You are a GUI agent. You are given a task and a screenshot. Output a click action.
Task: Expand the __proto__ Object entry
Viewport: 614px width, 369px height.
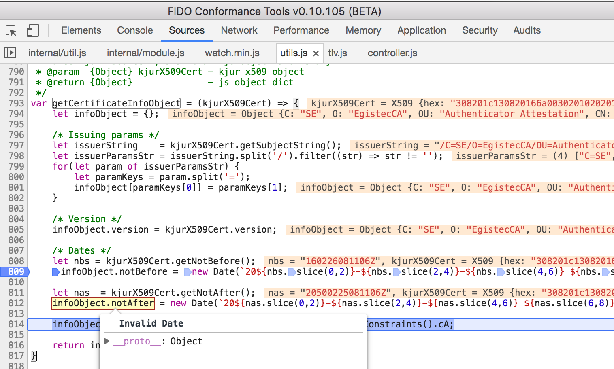[x=107, y=341]
